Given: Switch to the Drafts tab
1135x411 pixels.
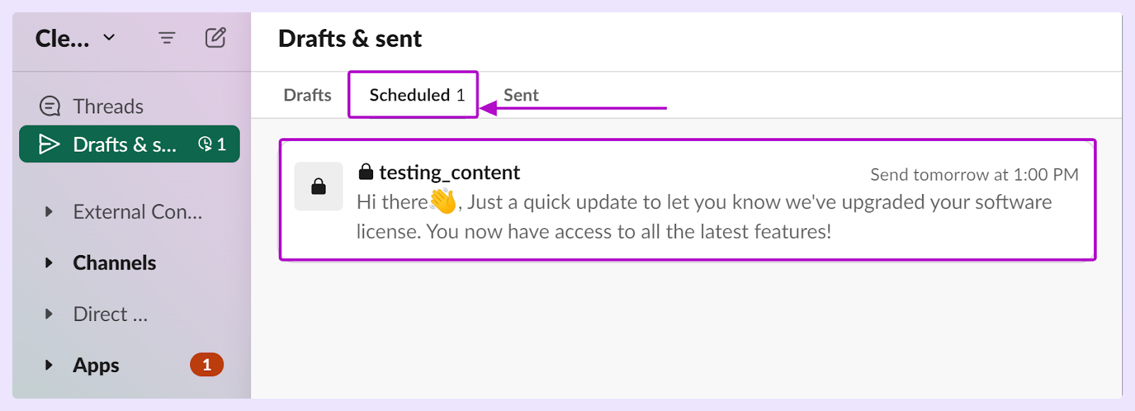Looking at the screenshot, I should 307,95.
